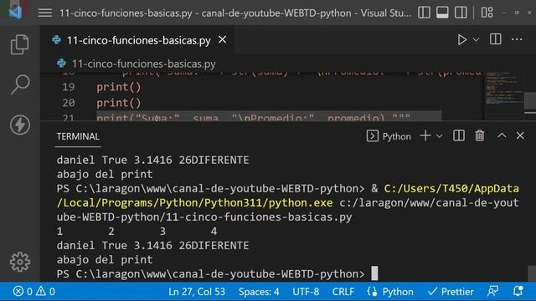
Task: Open the hamburger application menu
Action: [x=44, y=13]
